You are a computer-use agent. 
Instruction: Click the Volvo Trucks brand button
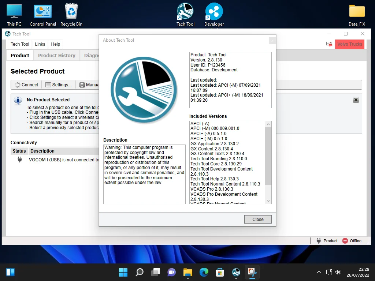tap(350, 44)
